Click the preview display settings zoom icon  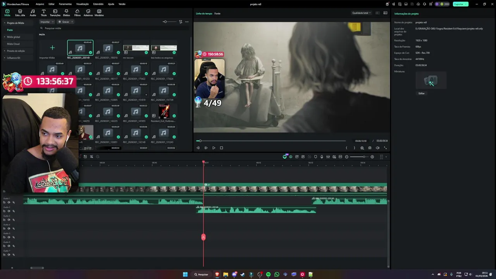tap(362, 148)
